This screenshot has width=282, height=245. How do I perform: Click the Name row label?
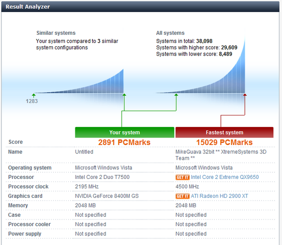(15, 152)
